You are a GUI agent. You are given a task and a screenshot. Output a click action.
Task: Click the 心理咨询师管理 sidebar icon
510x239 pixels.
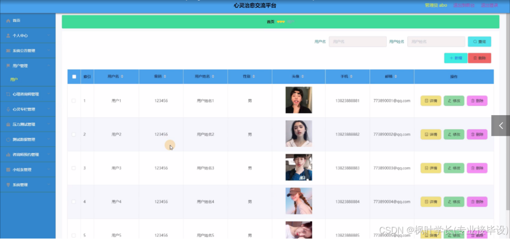coord(8,94)
